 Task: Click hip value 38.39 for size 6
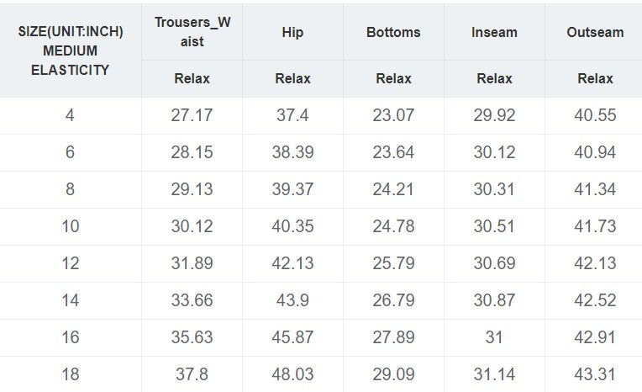292,152
